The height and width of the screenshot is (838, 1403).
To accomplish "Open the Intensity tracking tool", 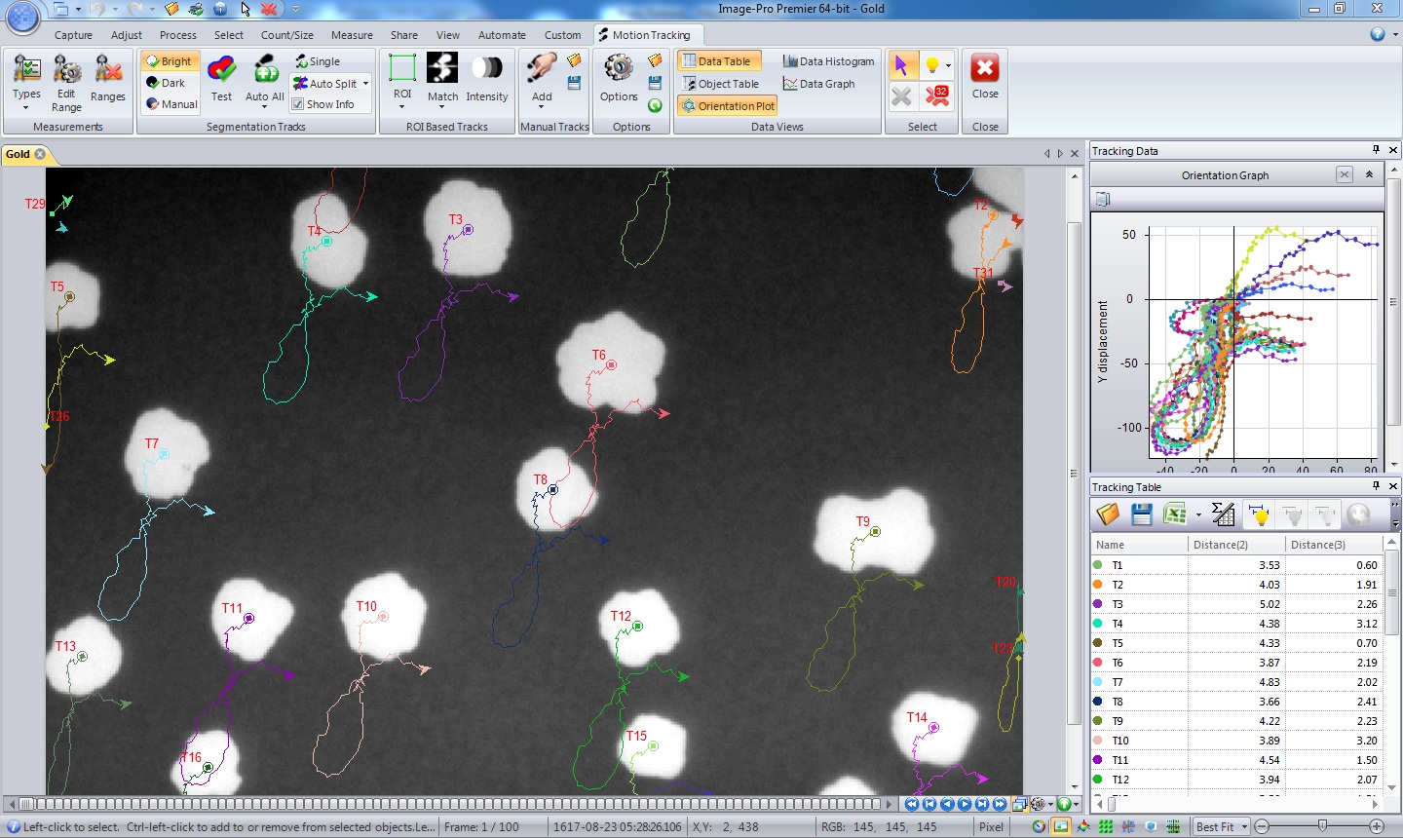I will coord(487,78).
